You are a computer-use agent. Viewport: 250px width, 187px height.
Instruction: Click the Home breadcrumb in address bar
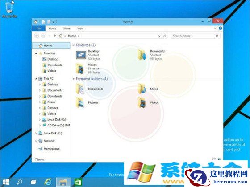tap(72, 36)
